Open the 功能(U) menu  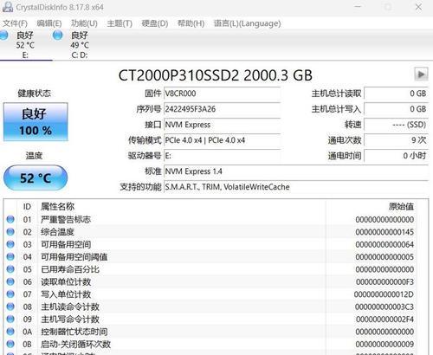click(x=84, y=23)
